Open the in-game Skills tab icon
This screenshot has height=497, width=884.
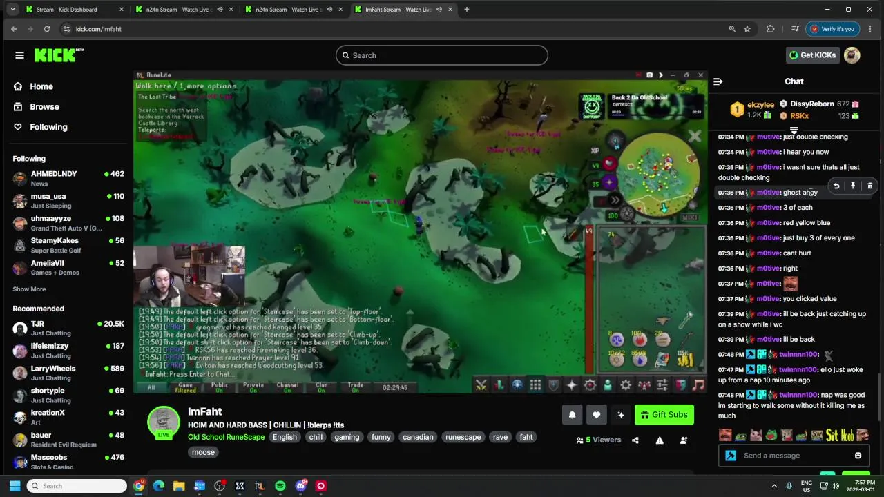click(499, 385)
